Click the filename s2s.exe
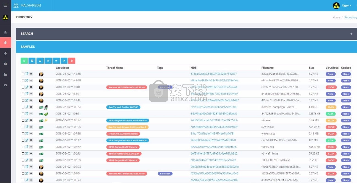The width and height of the screenshot is (357, 183). [x=266, y=121]
